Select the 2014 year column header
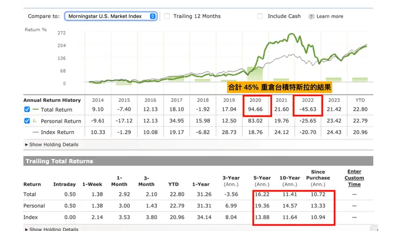Viewport: 402px width, 231px height. point(98,100)
